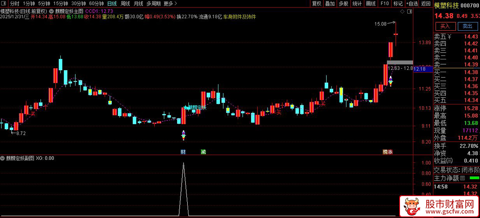Switch to the 1分钟 period tab
Image resolution: width=480 pixels, height=218 pixels.
pyautogui.click(x=29, y=4)
